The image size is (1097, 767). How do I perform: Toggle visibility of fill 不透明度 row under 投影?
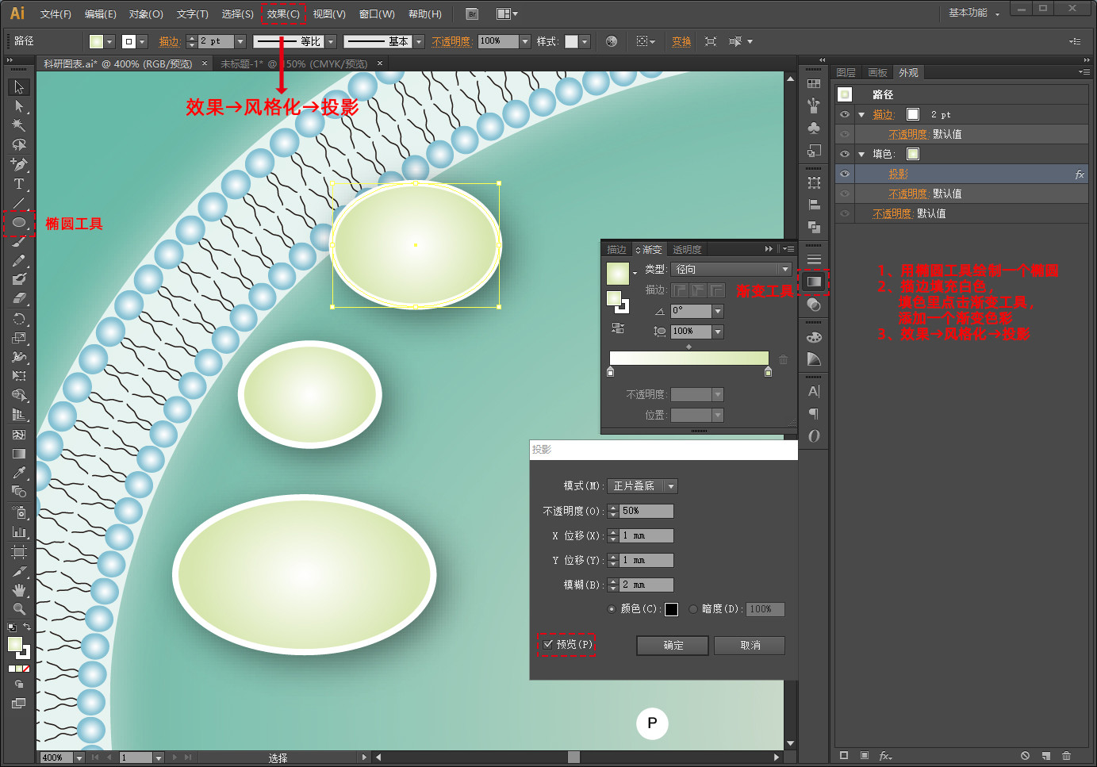[844, 194]
